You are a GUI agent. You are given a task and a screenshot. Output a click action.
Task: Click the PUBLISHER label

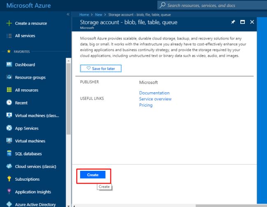(90, 82)
